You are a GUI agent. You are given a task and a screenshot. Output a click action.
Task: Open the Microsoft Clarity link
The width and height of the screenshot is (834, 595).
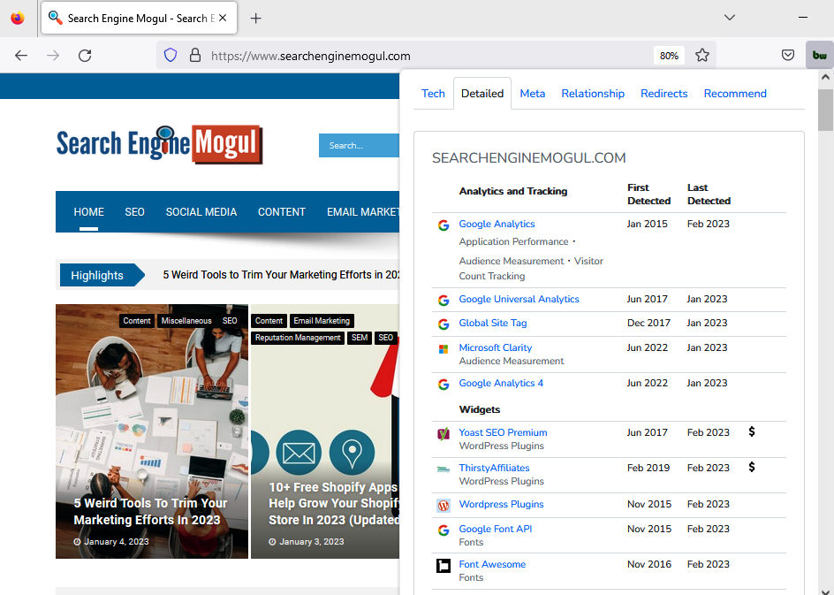tap(495, 347)
